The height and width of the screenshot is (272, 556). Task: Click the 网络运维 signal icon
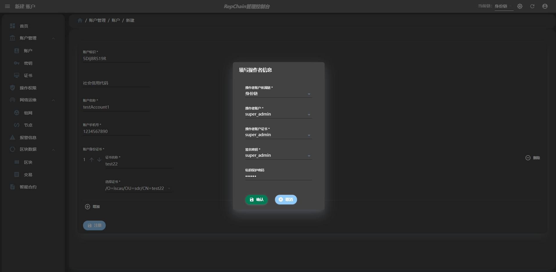click(12, 100)
